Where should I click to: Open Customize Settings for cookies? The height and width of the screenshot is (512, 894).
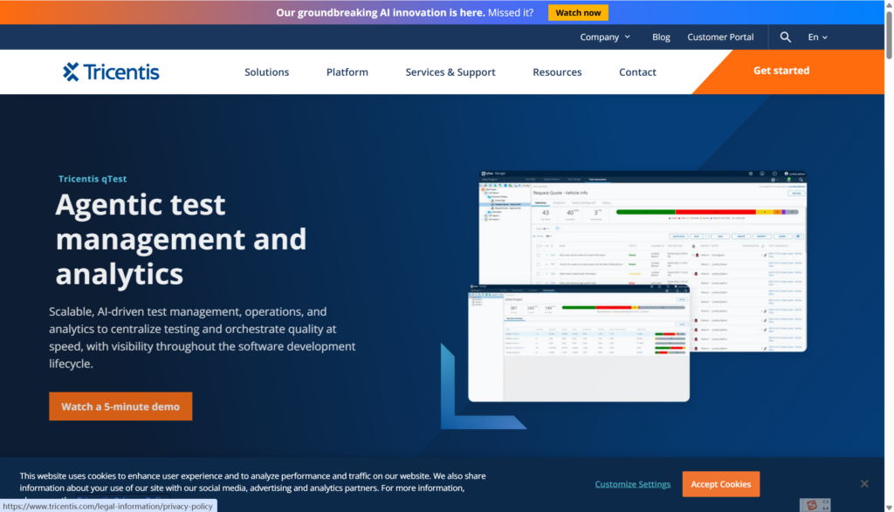coord(632,484)
